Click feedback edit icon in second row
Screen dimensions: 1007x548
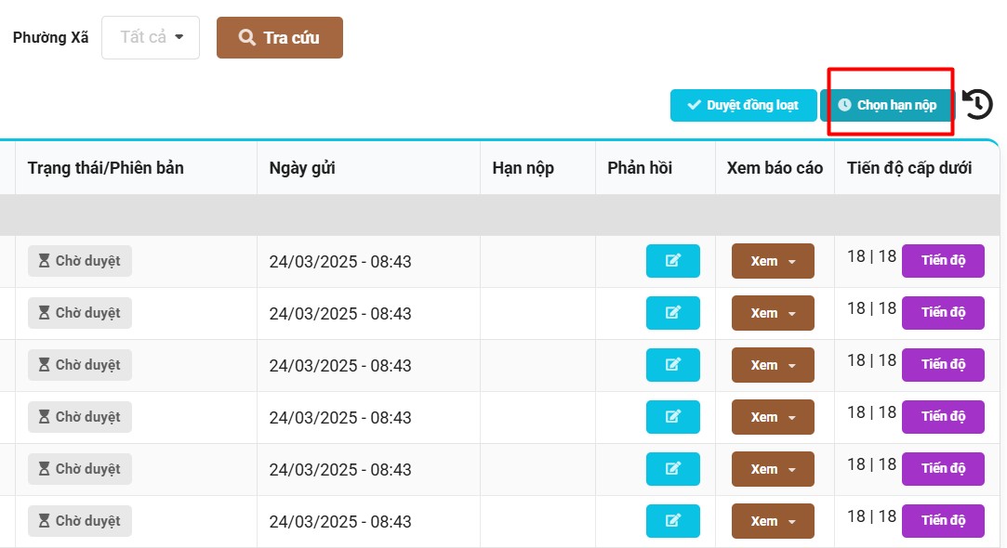point(672,313)
